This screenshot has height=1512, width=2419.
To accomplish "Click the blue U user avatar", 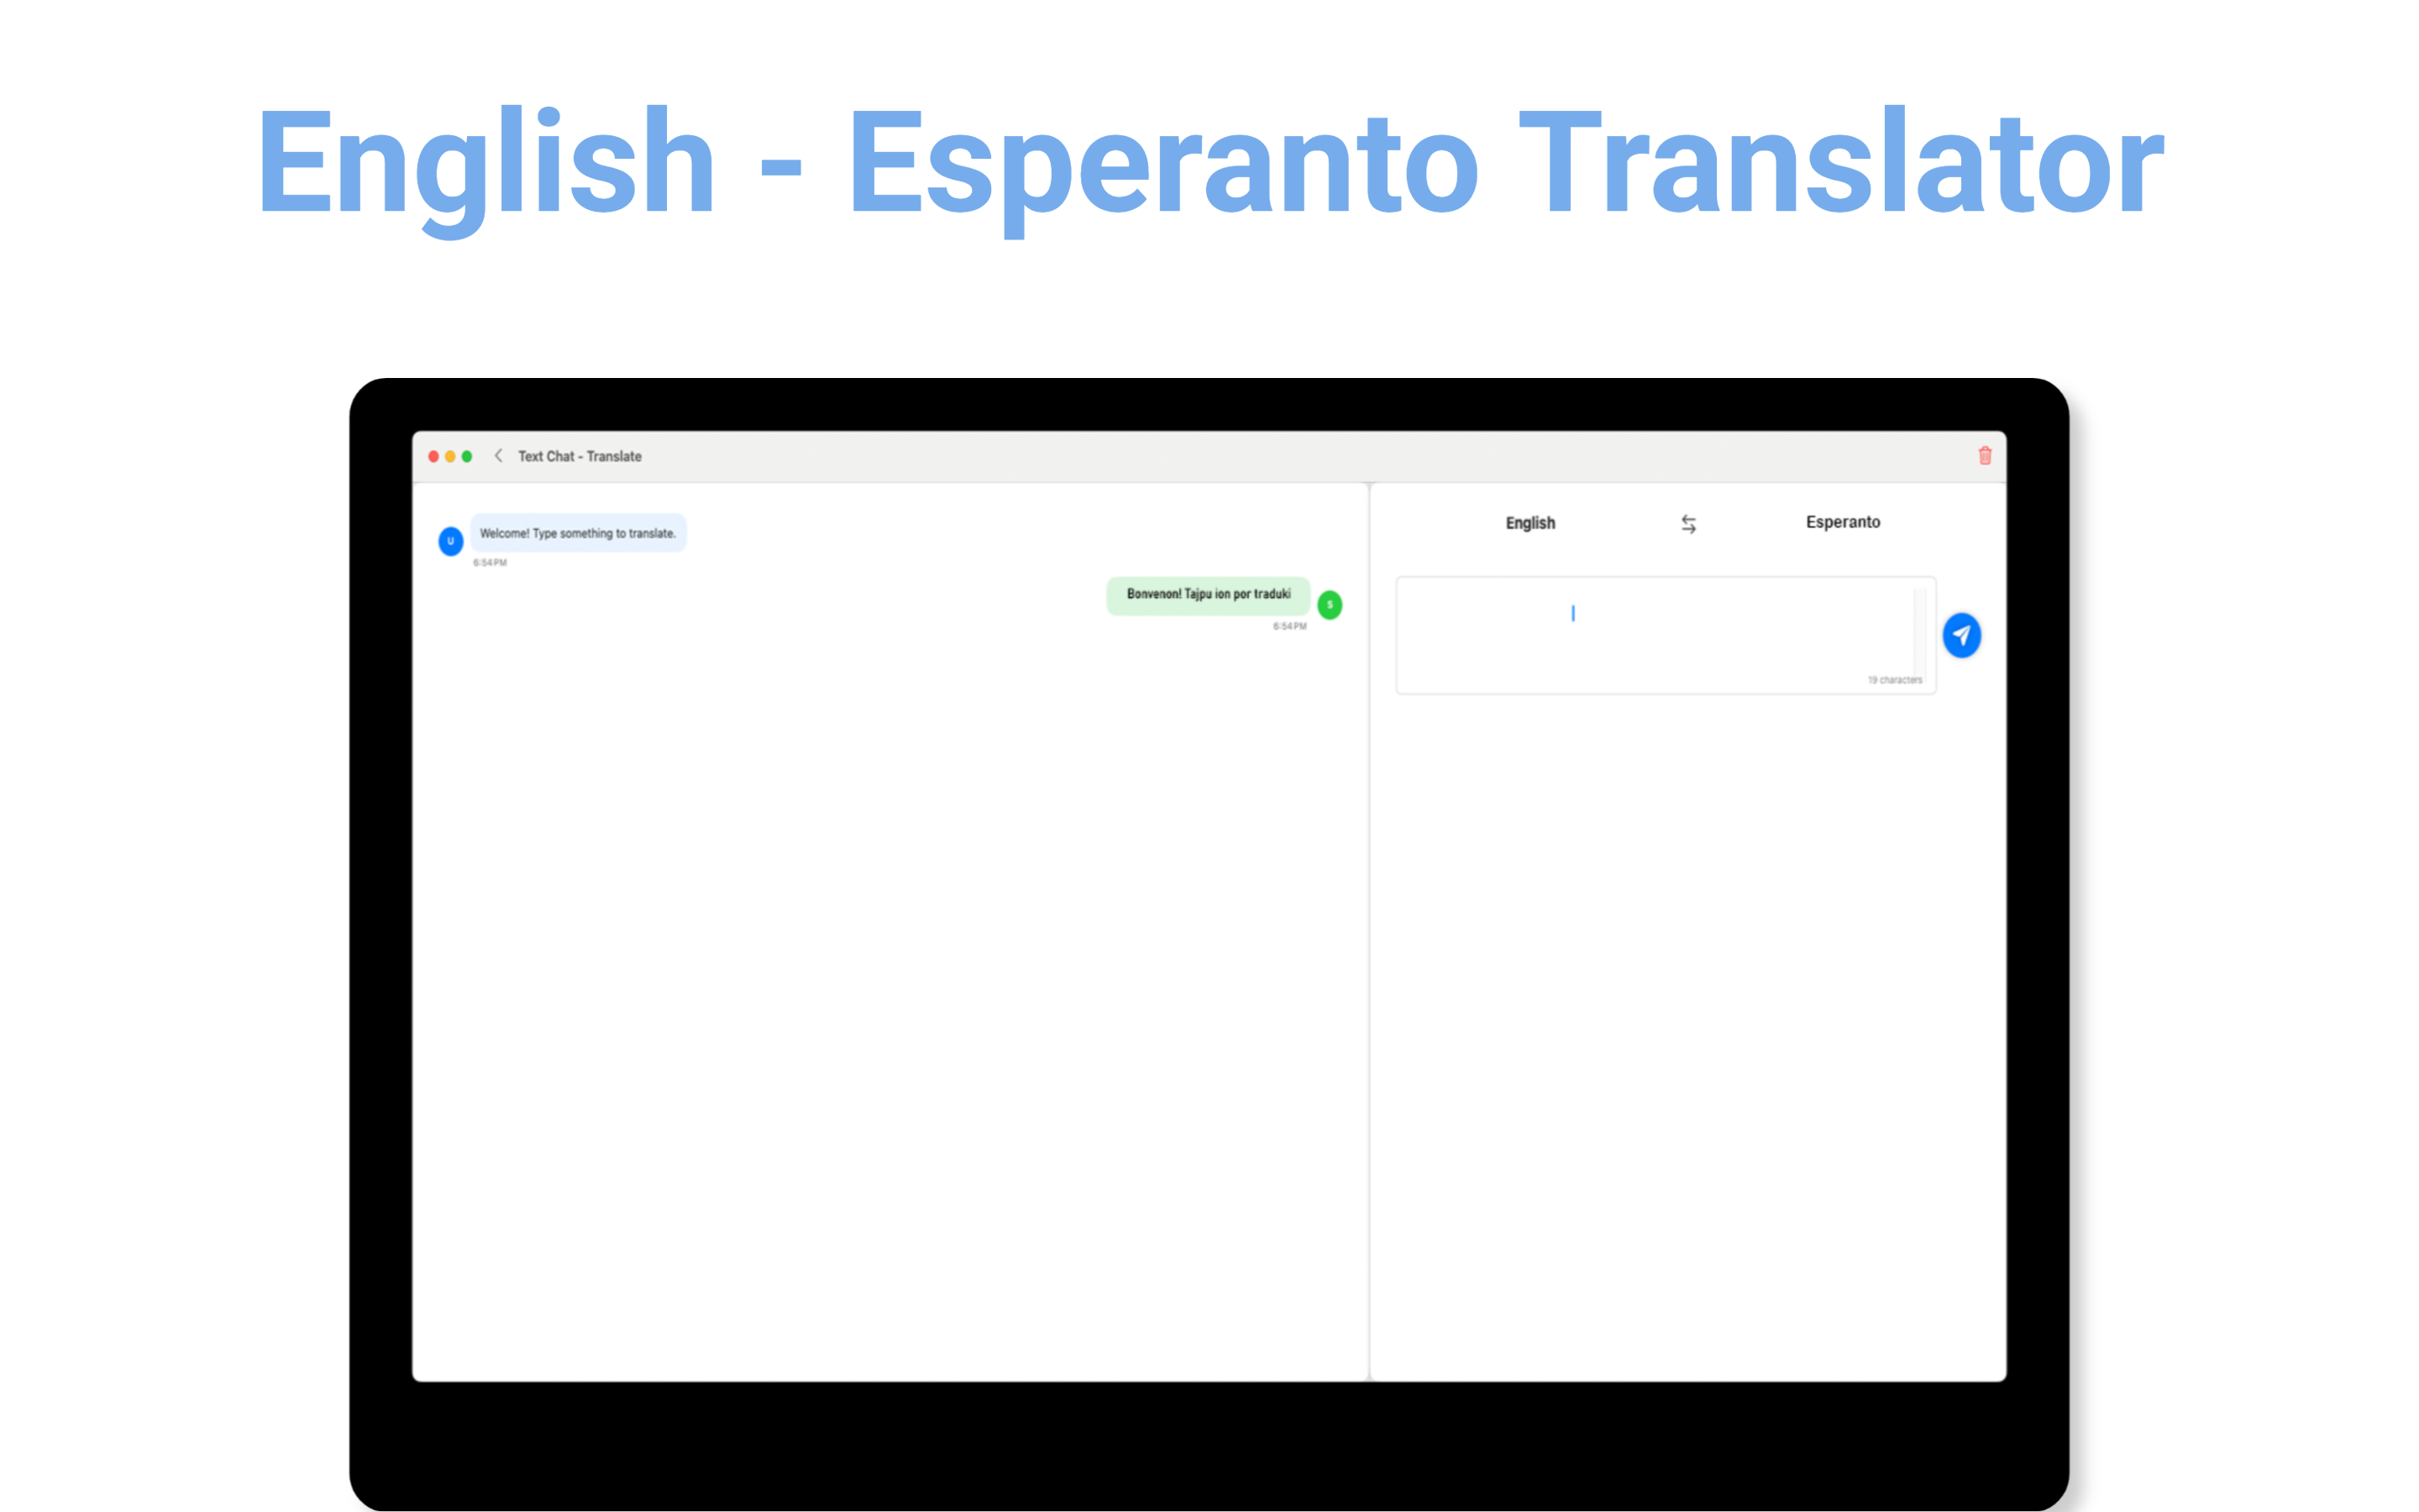I will 451,541.
